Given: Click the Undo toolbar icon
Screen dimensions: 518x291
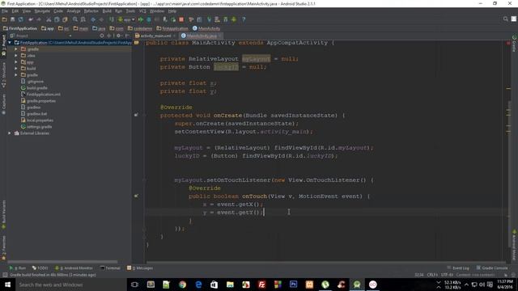Looking at the screenshot, I should pyautogui.click(x=31, y=19).
